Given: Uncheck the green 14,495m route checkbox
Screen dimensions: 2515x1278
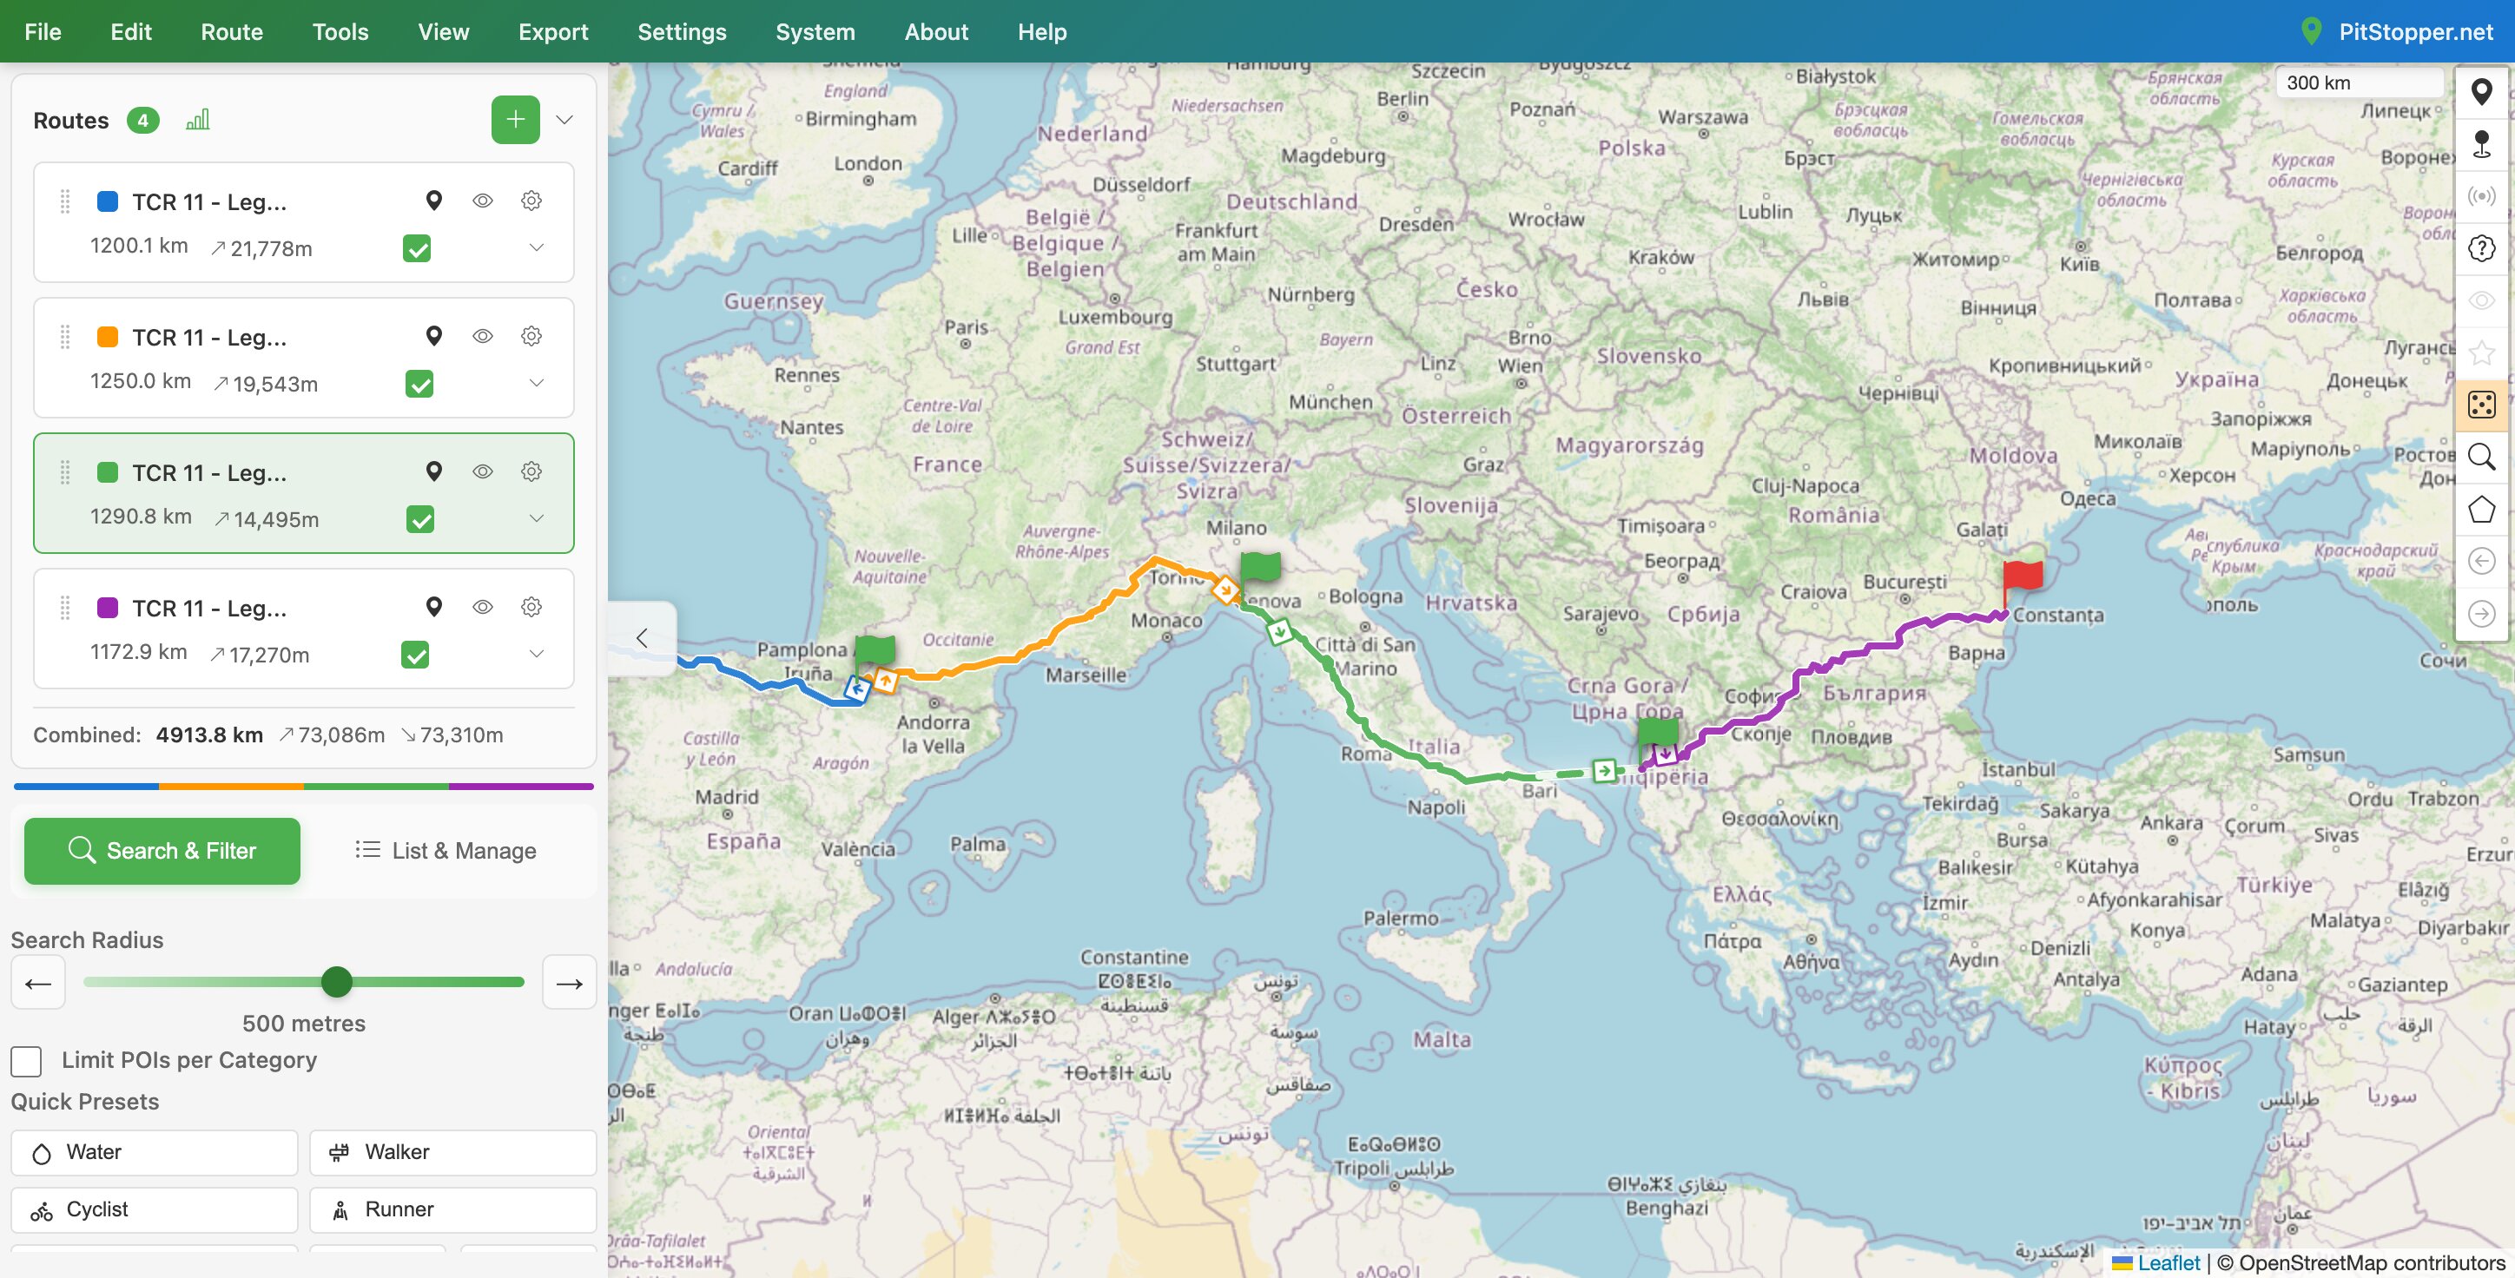Looking at the screenshot, I should [419, 520].
